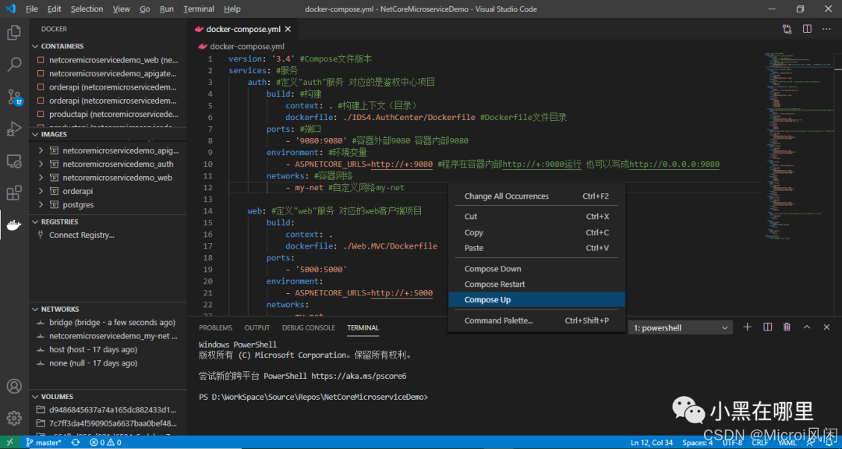Choose Compose Up from context menu
The width and height of the screenshot is (842, 449).
[536, 299]
